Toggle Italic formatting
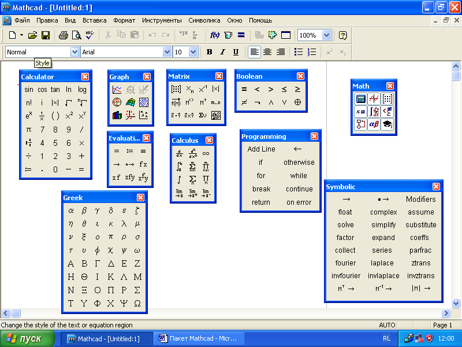Image resolution: width=462 pixels, height=347 pixels. pyautogui.click(x=222, y=52)
